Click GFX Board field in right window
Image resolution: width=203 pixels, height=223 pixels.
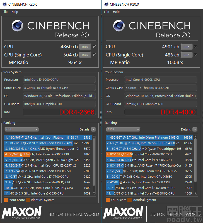pyautogui.click(x=161, y=104)
